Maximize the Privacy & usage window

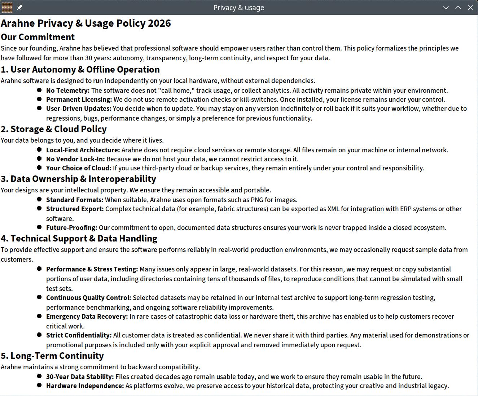coord(458,8)
